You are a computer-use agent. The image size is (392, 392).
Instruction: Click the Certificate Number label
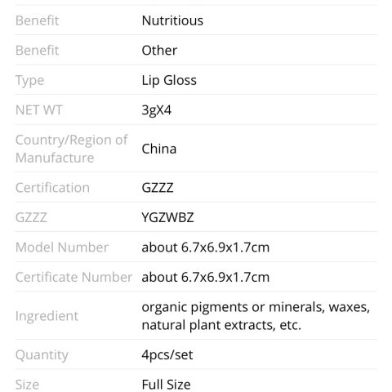(x=73, y=277)
